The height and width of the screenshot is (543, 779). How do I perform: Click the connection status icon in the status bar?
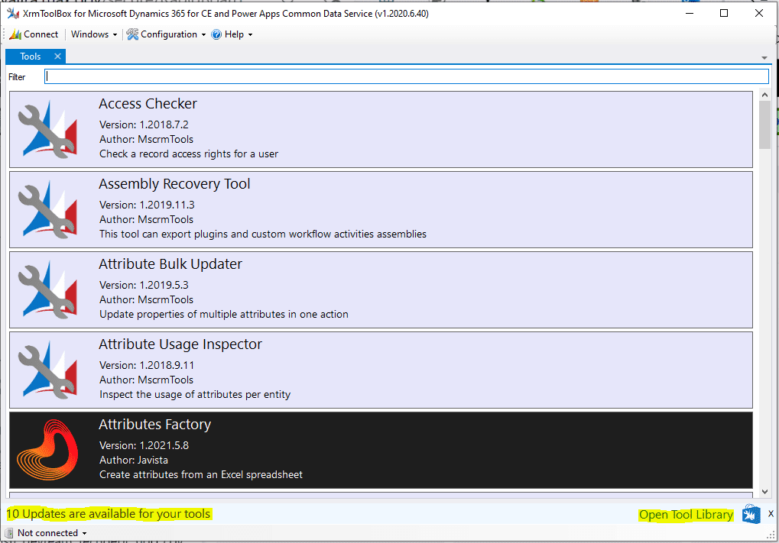coord(8,532)
